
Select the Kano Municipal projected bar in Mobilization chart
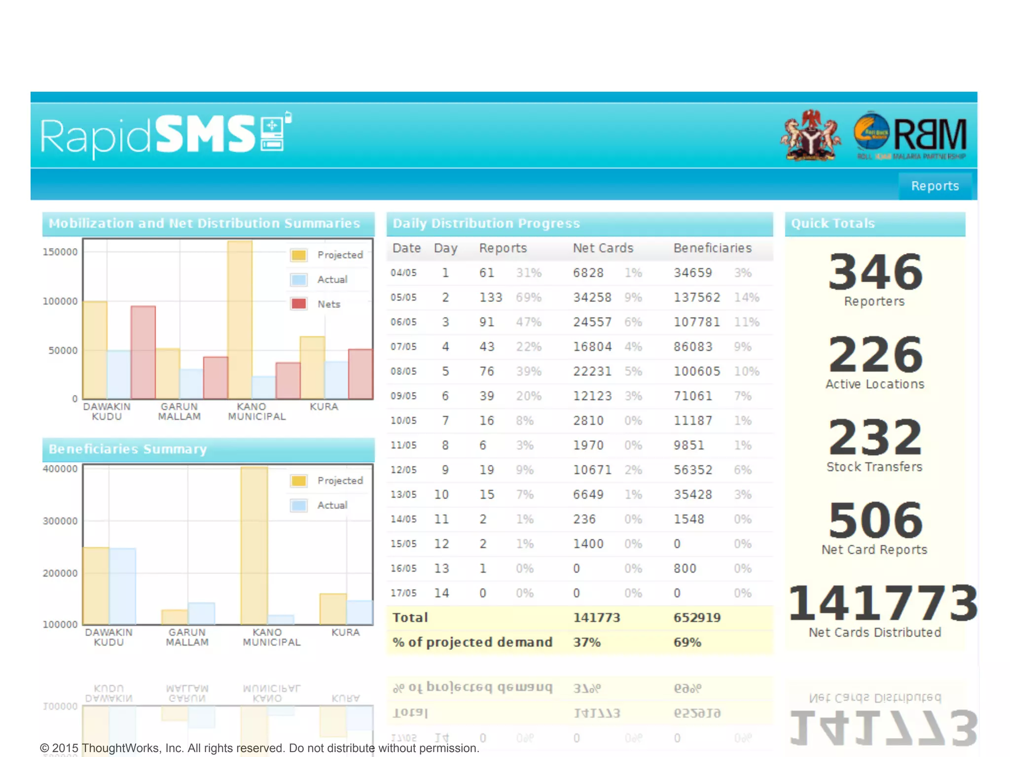(x=240, y=320)
